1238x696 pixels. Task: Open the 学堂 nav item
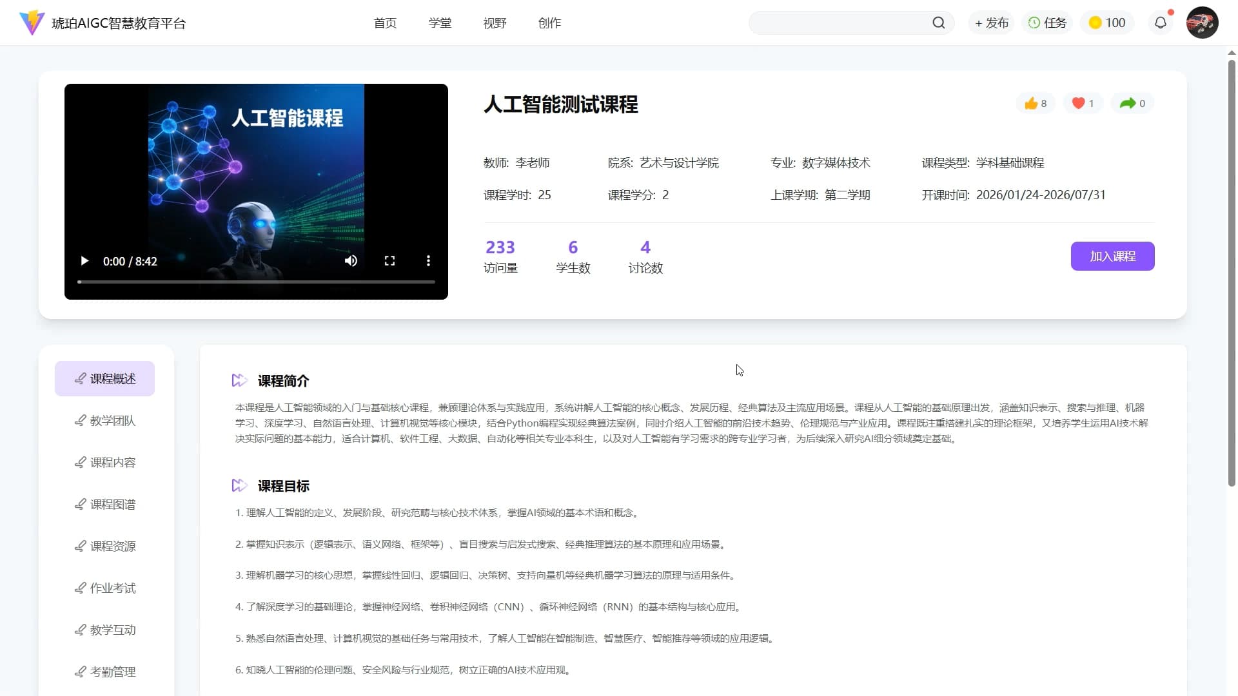tap(440, 23)
